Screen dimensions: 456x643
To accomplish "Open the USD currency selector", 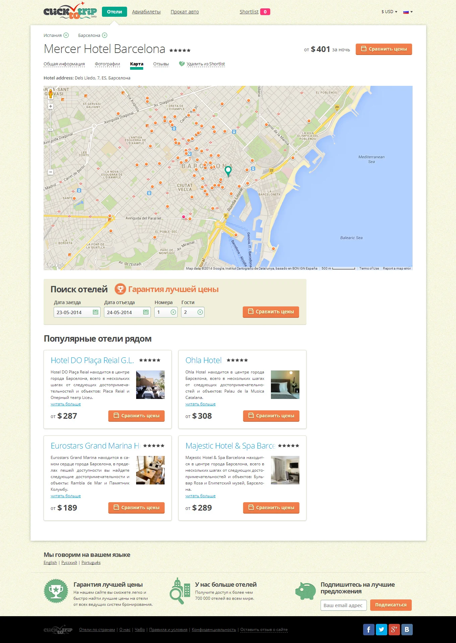I will pyautogui.click(x=389, y=12).
